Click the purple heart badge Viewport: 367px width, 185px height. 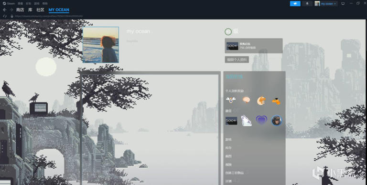(x=261, y=120)
